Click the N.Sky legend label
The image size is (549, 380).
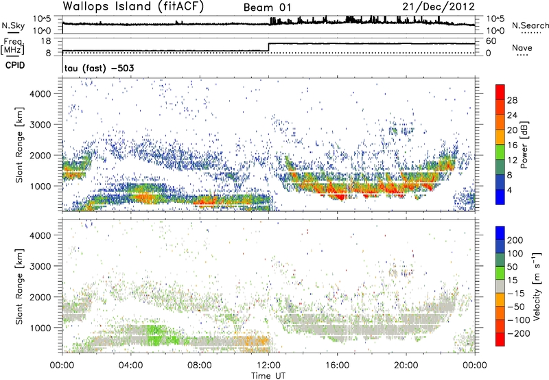coord(13,25)
